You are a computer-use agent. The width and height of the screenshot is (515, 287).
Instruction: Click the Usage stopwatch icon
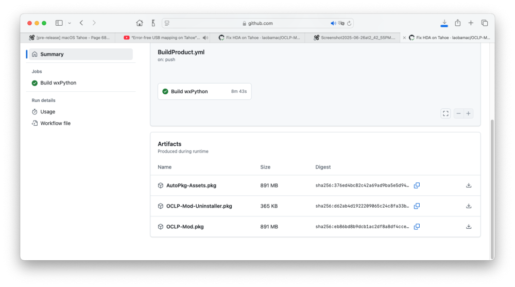click(35, 112)
